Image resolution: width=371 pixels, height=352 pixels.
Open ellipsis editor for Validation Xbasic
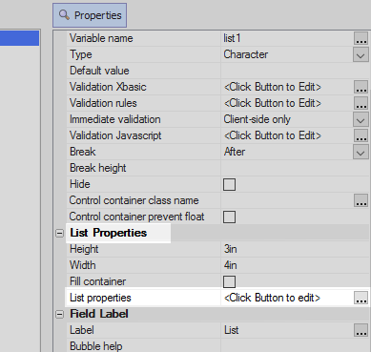(361, 87)
